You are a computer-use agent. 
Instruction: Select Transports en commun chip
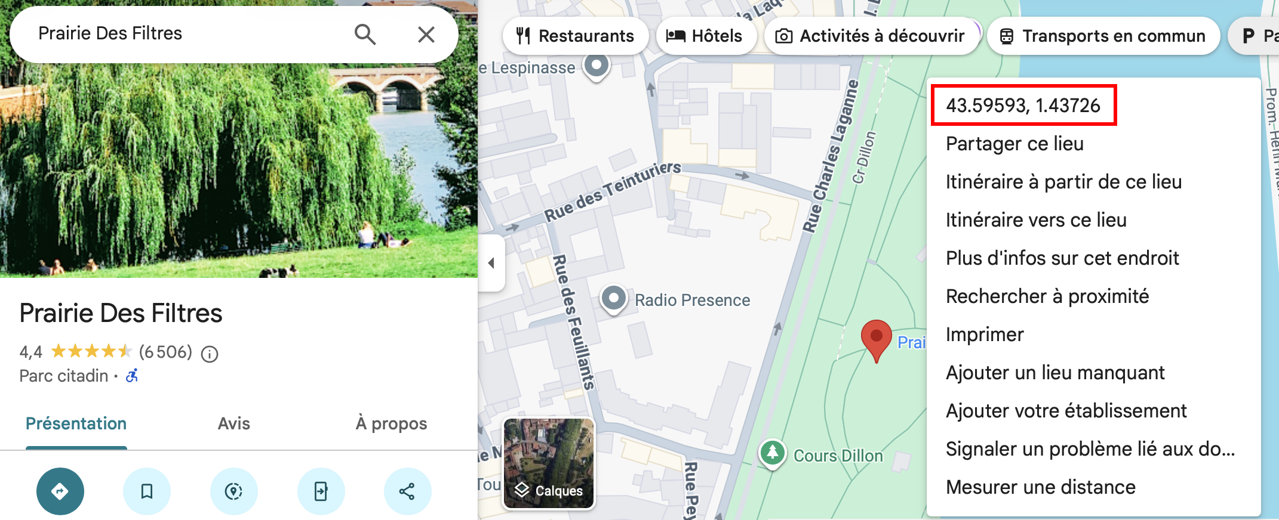coord(1103,36)
